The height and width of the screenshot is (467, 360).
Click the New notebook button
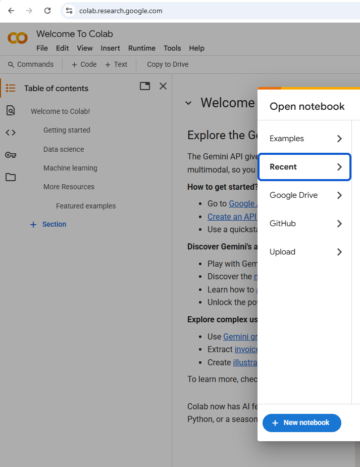(302, 422)
